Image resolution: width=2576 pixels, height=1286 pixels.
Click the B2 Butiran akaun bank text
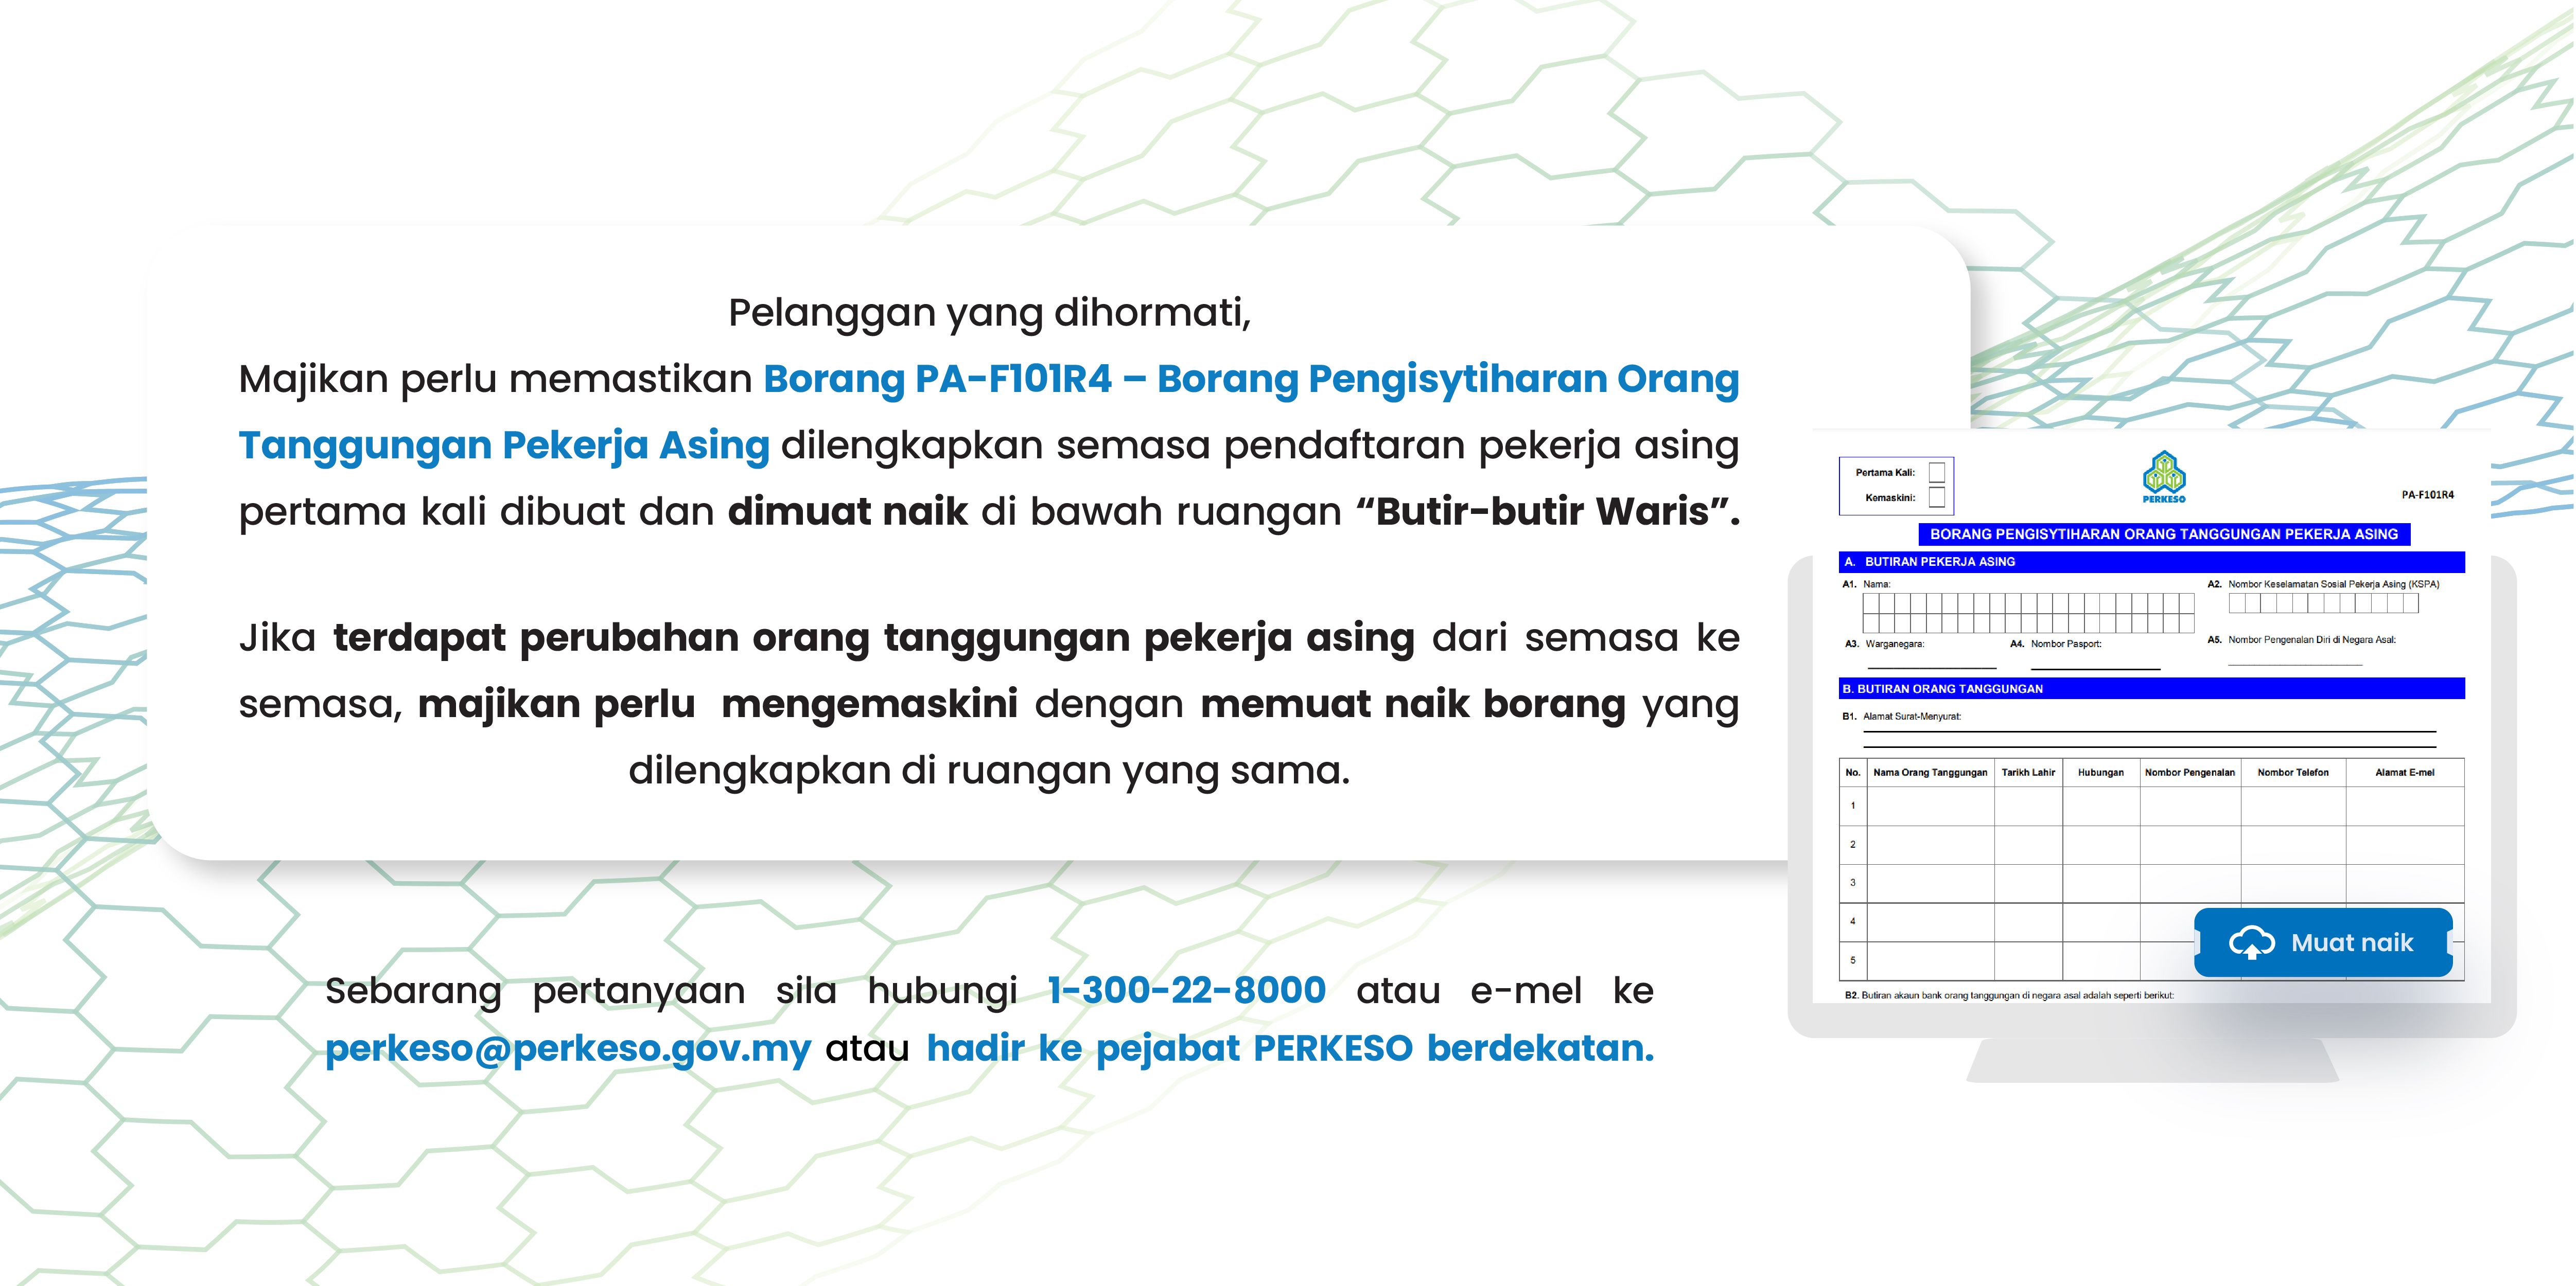(2009, 995)
